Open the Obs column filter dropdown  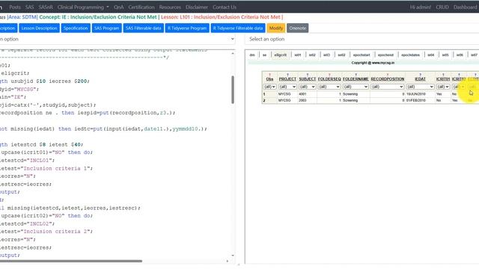point(269,87)
